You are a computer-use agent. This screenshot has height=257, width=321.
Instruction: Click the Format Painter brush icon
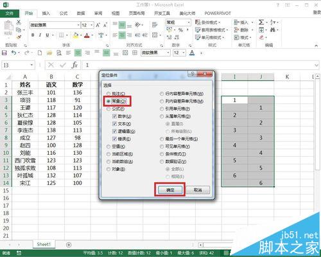coord(19,37)
